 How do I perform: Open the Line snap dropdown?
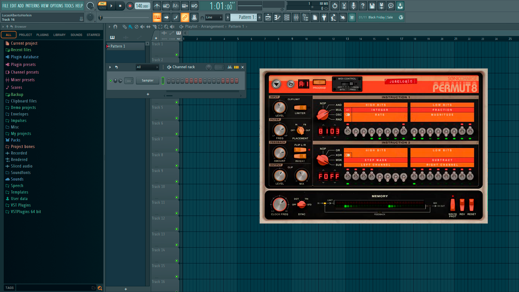click(214, 17)
